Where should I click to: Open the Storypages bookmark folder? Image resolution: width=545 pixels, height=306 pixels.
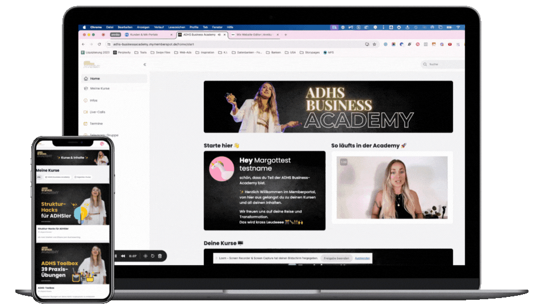click(x=310, y=53)
